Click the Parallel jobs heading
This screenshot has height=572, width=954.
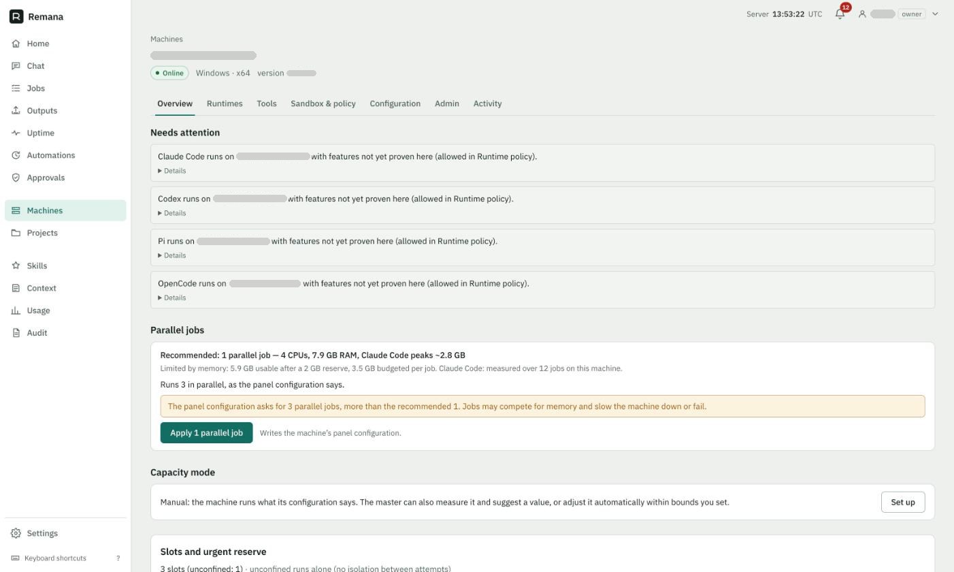click(x=178, y=330)
